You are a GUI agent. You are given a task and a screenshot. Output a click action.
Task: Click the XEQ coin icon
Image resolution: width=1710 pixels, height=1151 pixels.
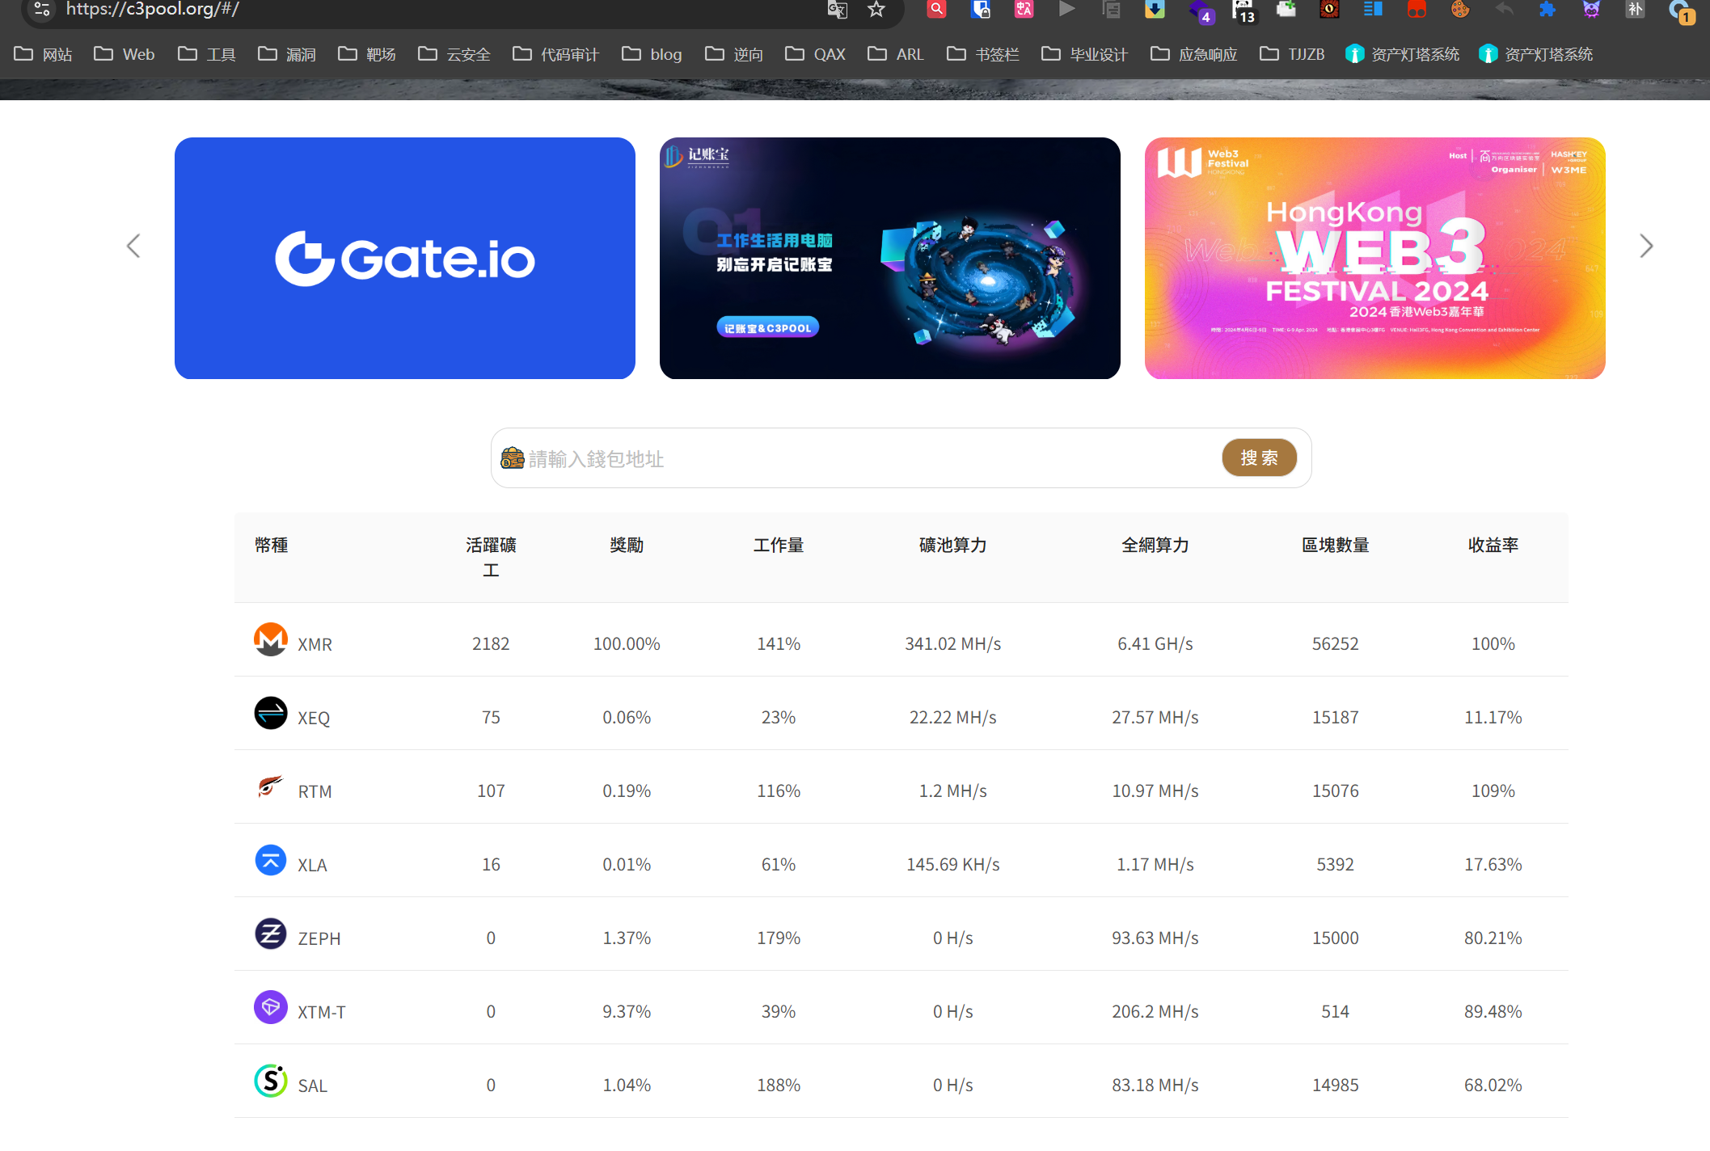pos(270,713)
